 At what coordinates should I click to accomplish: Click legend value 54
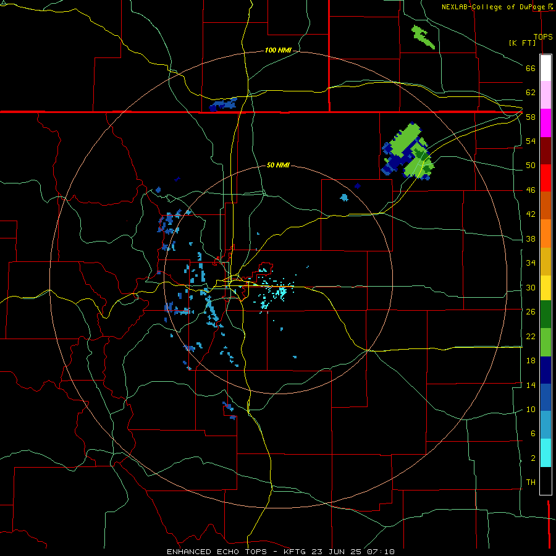[531, 141]
